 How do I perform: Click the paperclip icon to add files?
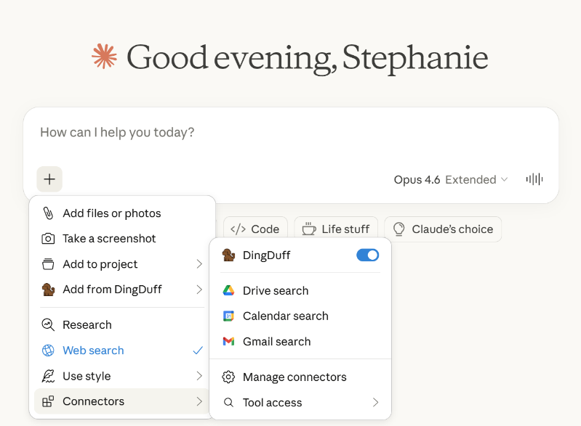(x=48, y=213)
